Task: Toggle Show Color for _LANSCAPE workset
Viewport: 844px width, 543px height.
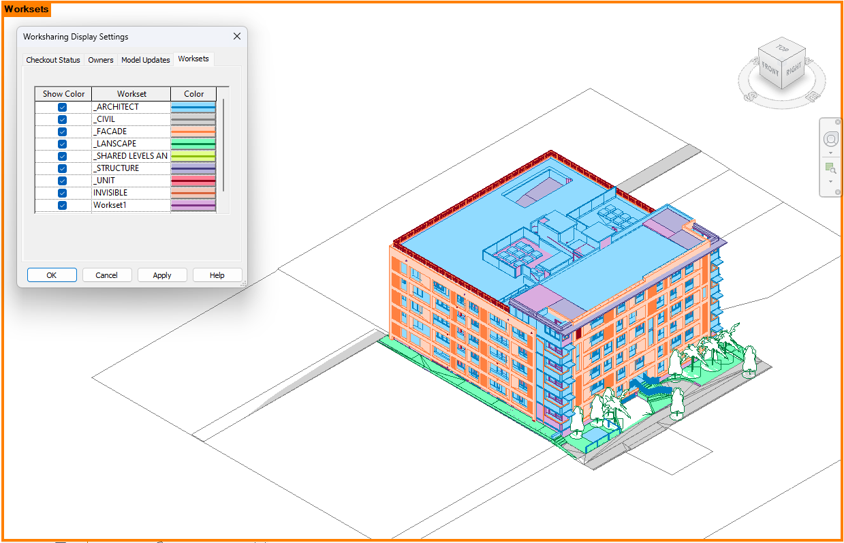Action: pyautogui.click(x=63, y=144)
